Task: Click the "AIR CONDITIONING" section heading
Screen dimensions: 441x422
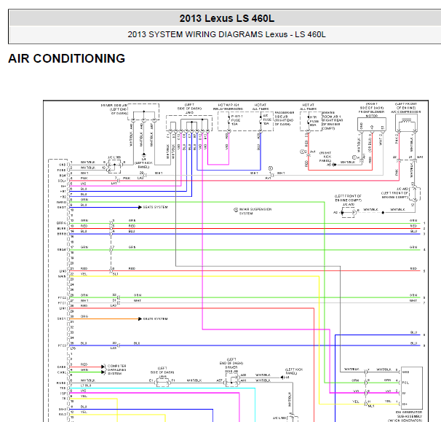Action: click(x=67, y=58)
